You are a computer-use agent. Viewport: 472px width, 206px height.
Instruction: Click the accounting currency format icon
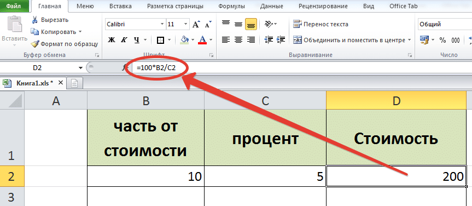coord(424,40)
